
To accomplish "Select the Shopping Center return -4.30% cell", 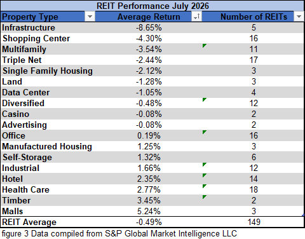I will tap(149, 38).
